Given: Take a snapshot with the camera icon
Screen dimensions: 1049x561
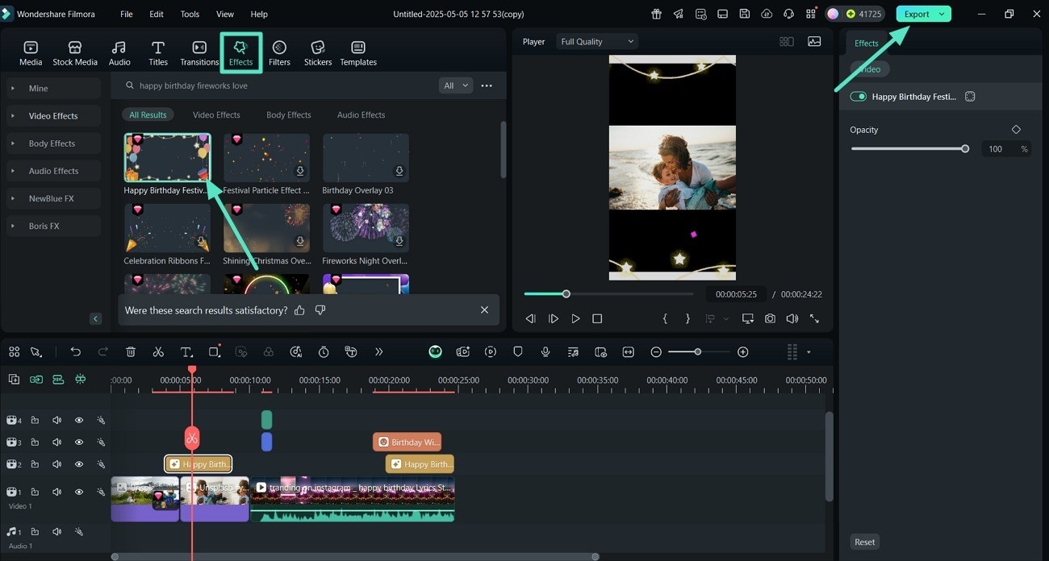Looking at the screenshot, I should coord(770,318).
